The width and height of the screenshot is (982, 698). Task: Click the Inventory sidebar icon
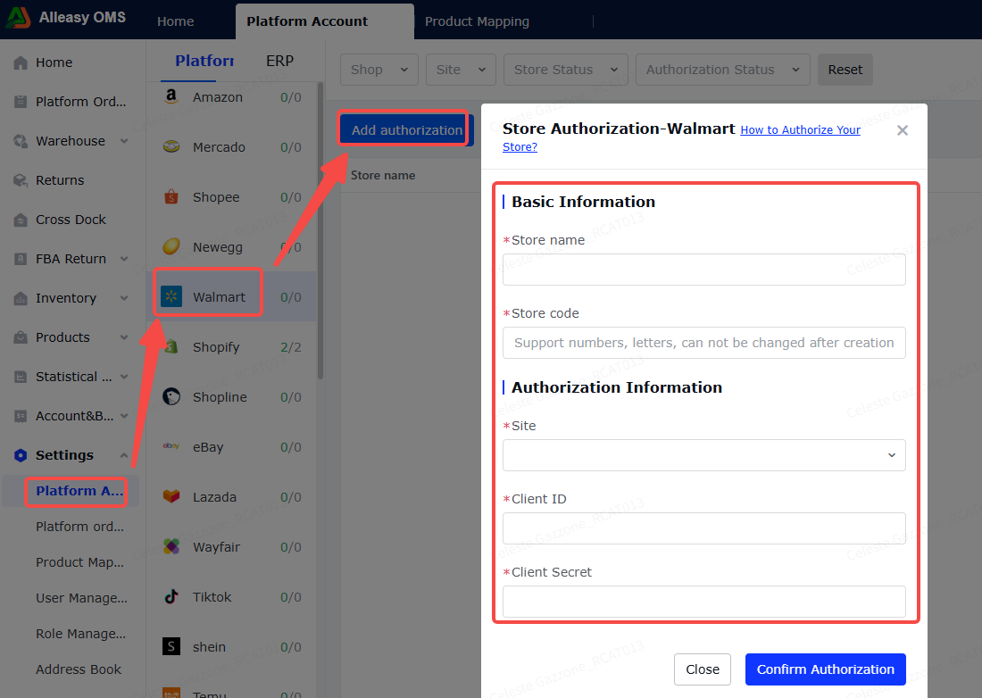click(21, 298)
